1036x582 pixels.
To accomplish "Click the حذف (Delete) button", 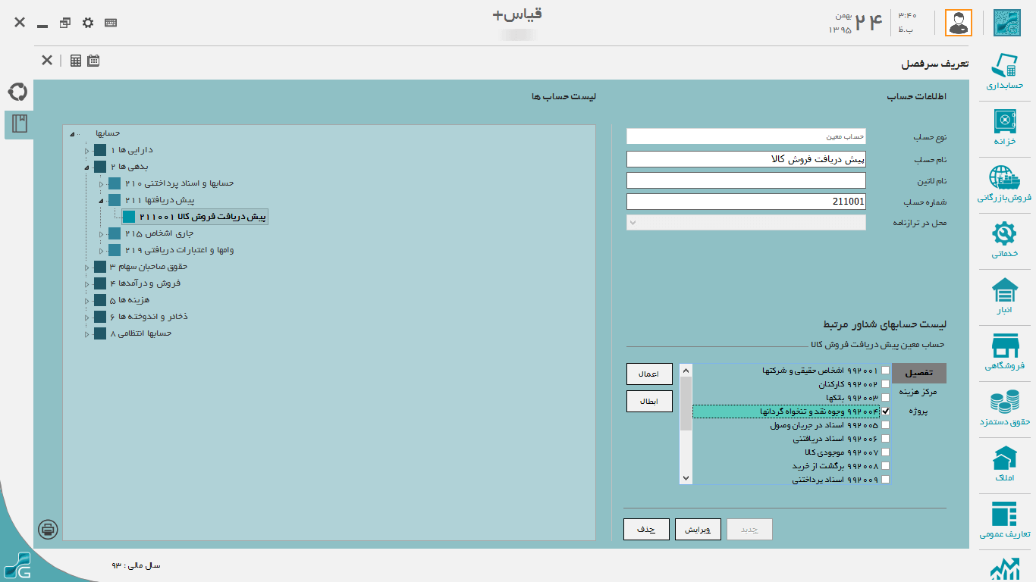I will [646, 529].
